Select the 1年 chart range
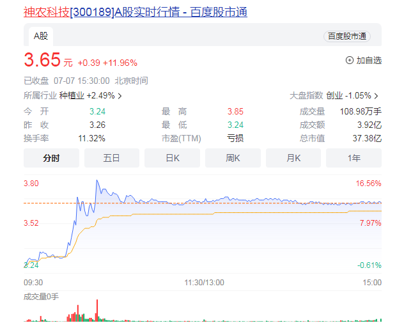The height and width of the screenshot is (330, 404). pyautogui.click(x=353, y=158)
